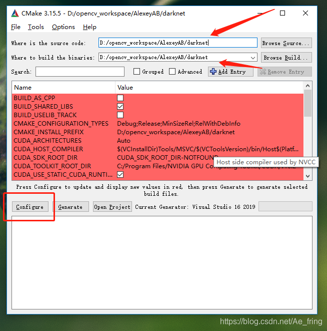Click inside the empty output log pane
This screenshot has width=327, height=331.
pyautogui.click(x=161, y=262)
